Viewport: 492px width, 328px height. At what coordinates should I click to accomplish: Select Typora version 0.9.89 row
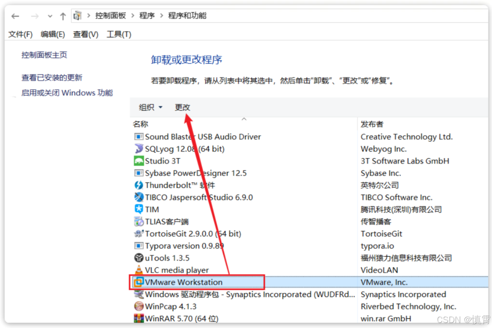pyautogui.click(x=309, y=246)
